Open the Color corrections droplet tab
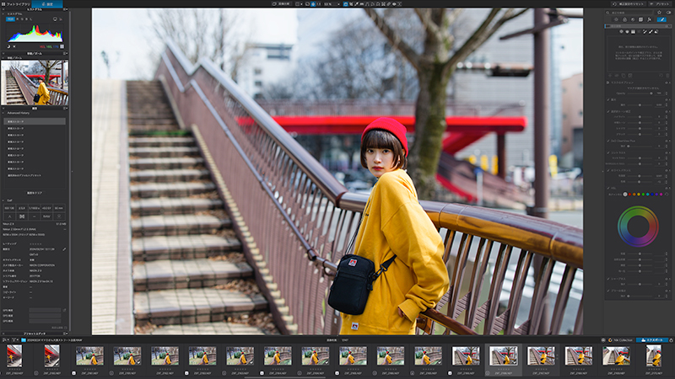The width and height of the screenshot is (675, 379). point(624,19)
